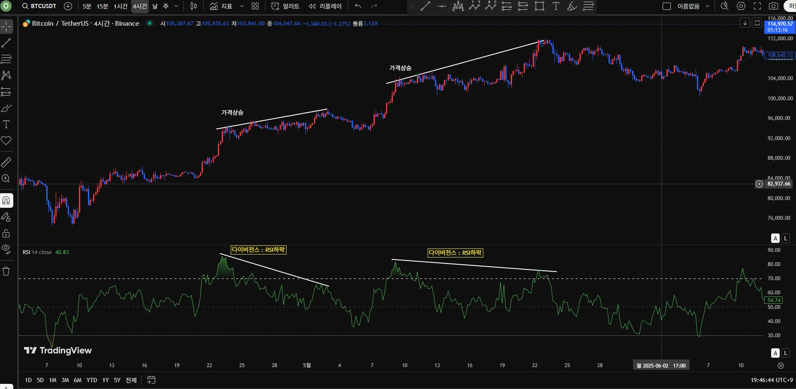Open the brush drawing tool

tap(6, 108)
